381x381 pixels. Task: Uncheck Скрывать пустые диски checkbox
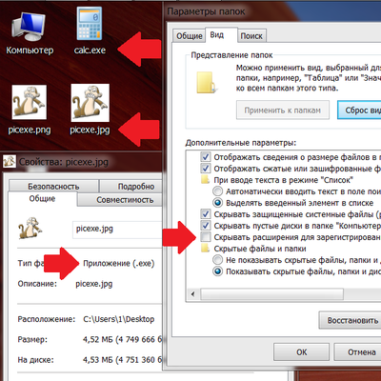206,226
